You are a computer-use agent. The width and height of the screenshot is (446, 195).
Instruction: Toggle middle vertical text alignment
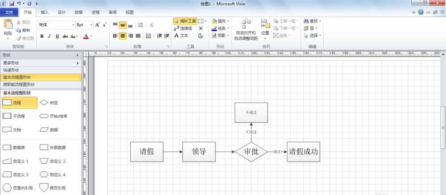[x=123, y=25]
